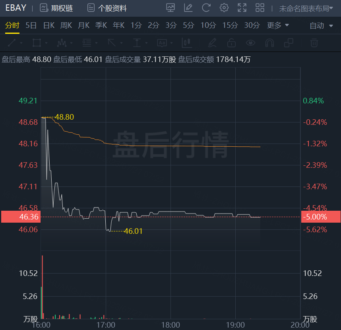Select the rectangle shape drawing tool
Screen dimensions: 341x330
point(37,43)
